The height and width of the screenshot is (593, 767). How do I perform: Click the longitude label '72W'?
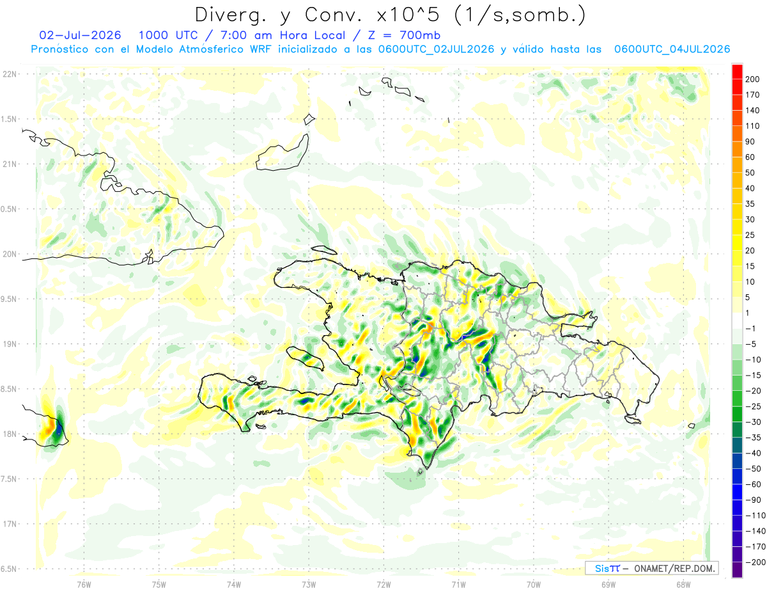[x=383, y=584]
